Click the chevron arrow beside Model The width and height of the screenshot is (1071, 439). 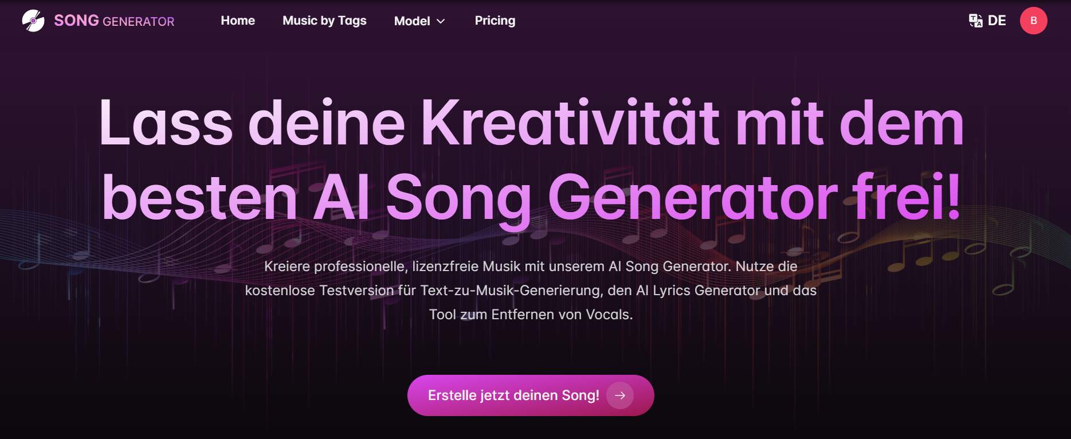441,21
